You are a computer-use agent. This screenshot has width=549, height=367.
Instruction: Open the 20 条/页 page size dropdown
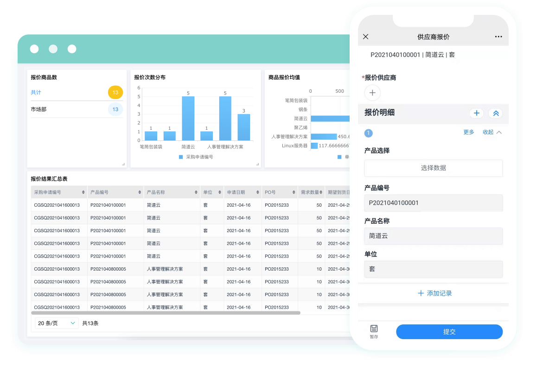pyautogui.click(x=57, y=323)
